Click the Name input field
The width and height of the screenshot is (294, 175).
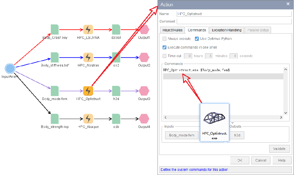[x=234, y=14]
